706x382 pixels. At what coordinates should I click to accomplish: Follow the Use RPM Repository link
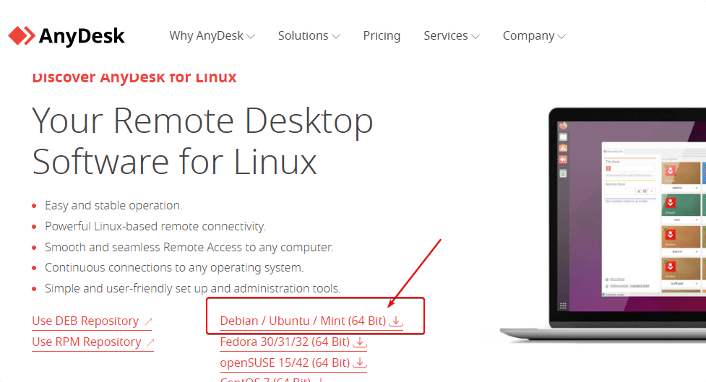coord(86,342)
